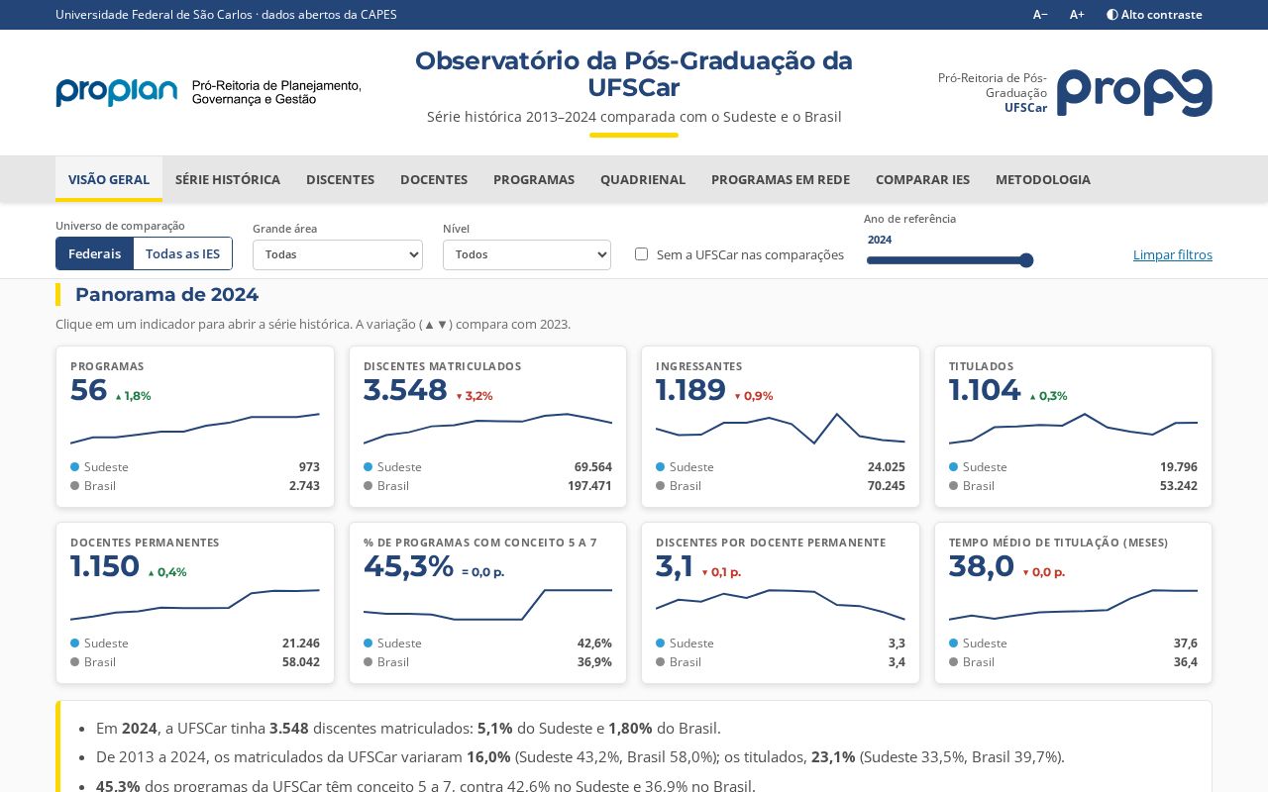Open the Discentes Matriculados indicator card
This screenshot has height=792, width=1268.
487,427
